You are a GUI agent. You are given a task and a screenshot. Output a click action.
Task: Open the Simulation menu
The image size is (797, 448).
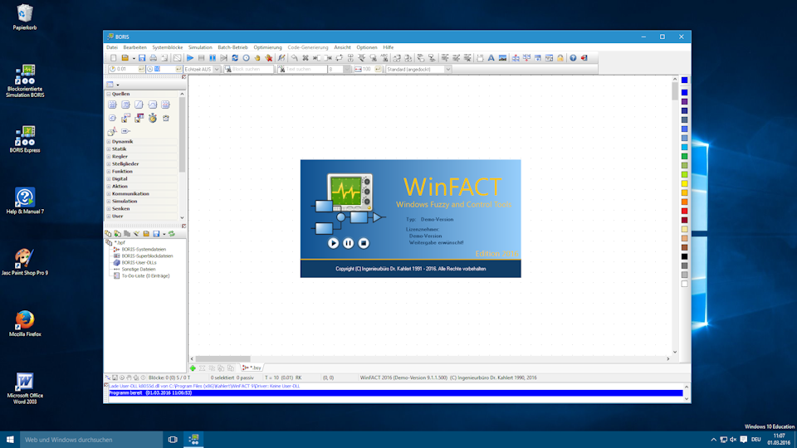200,47
